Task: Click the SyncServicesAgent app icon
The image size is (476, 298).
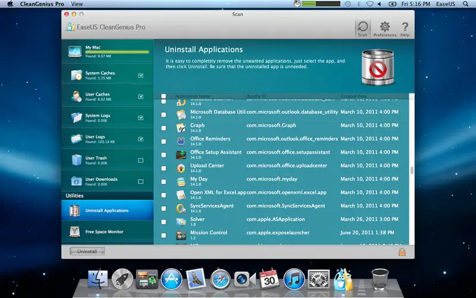Action: point(181,208)
